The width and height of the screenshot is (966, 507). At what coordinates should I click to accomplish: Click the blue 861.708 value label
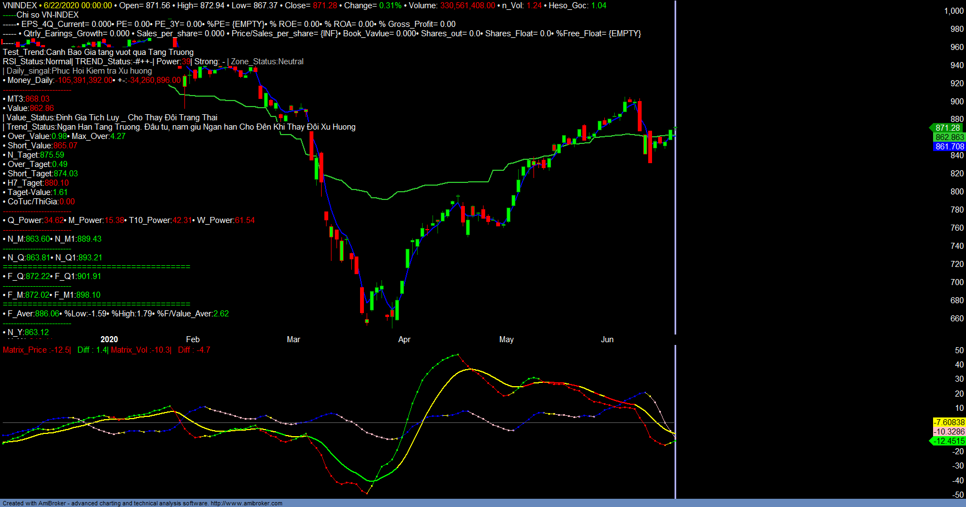coord(949,147)
